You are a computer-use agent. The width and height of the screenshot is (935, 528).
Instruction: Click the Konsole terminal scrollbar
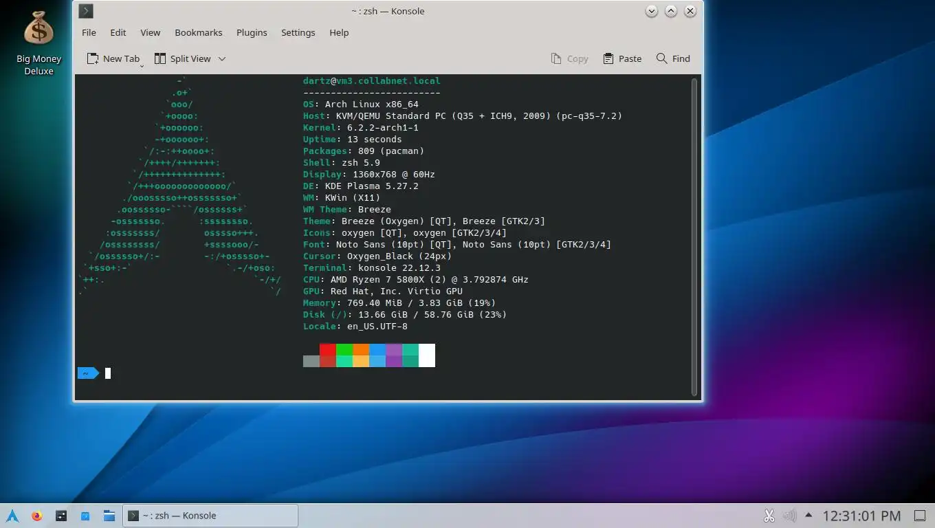tap(694, 236)
